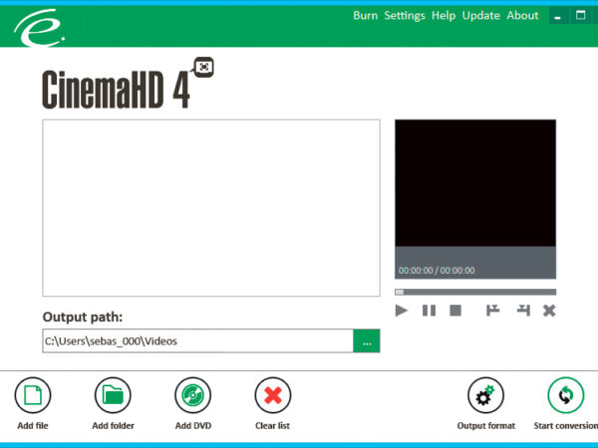
Task: Play the video preview
Action: [402, 311]
